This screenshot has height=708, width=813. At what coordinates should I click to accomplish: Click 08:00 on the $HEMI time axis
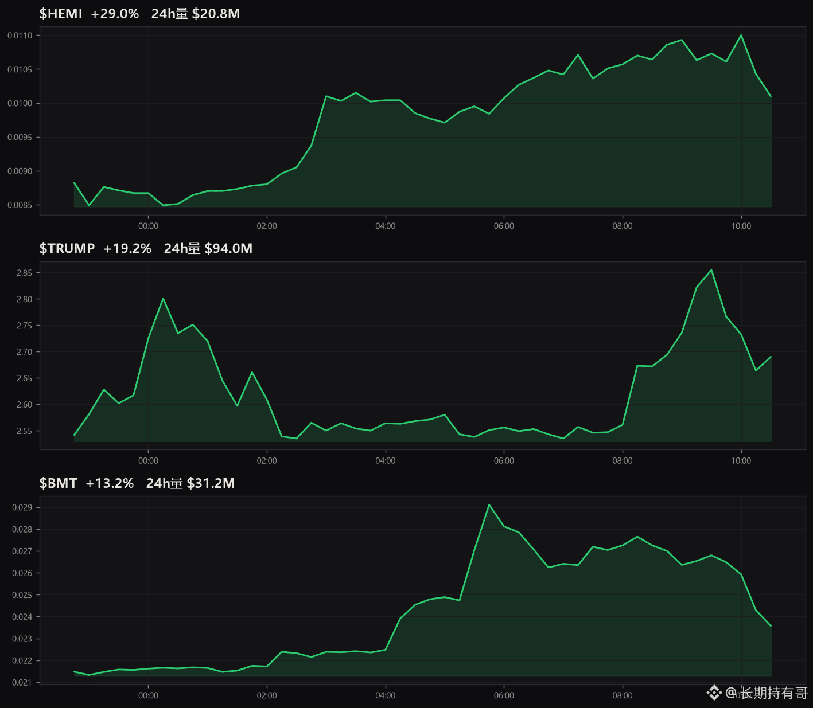click(x=623, y=226)
